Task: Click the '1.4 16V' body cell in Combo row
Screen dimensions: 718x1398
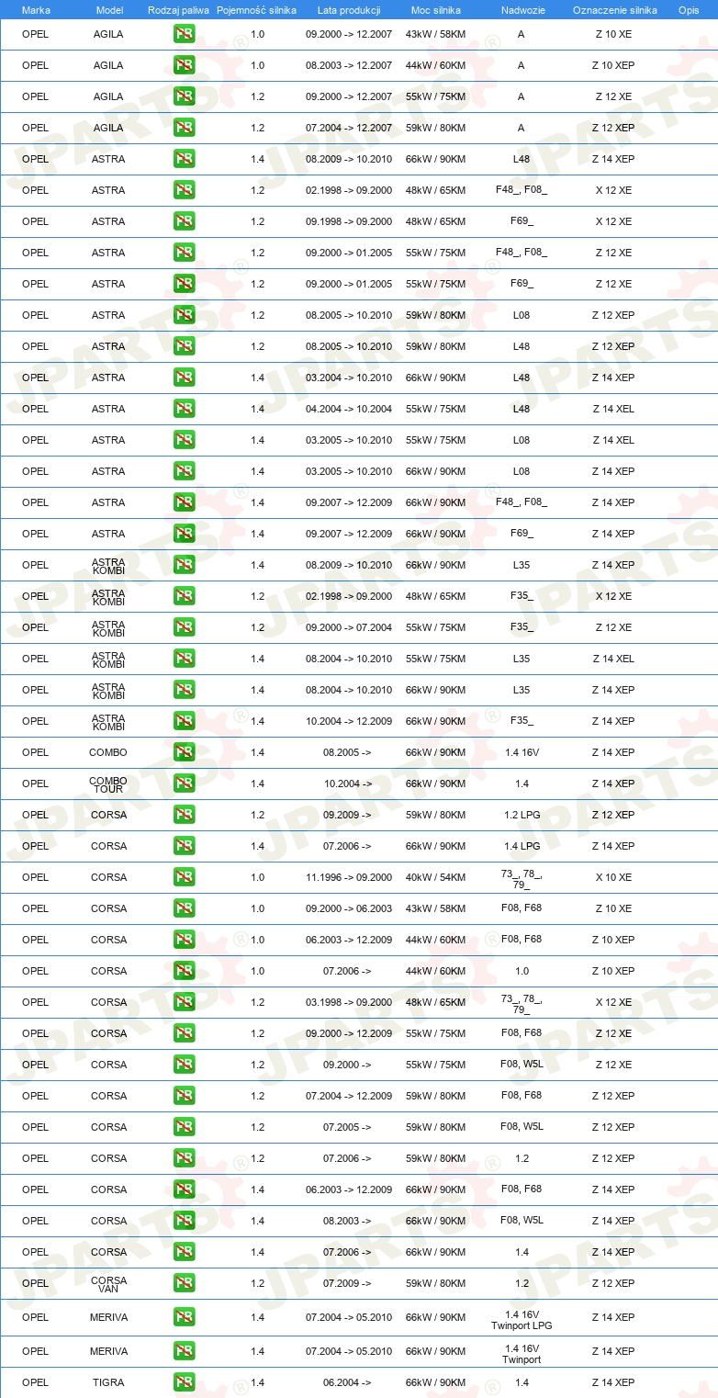Action: [522, 752]
